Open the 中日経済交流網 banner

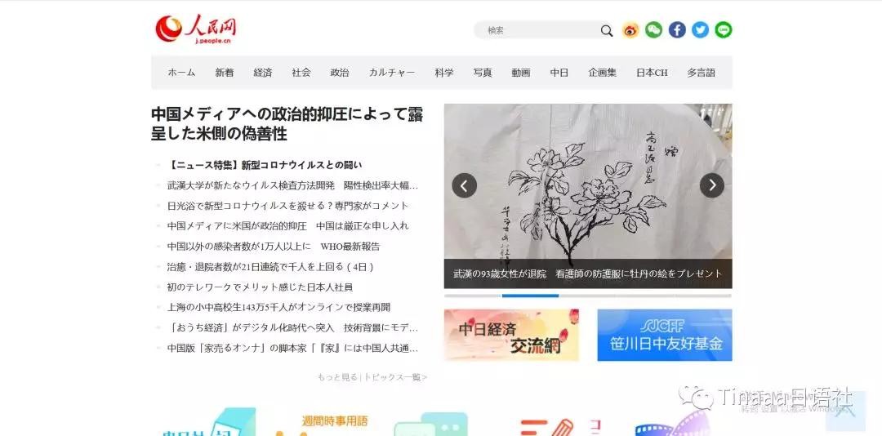pos(511,335)
